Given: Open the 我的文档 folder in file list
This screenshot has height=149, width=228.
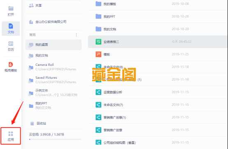Looking at the screenshot, I should [158, 29].
